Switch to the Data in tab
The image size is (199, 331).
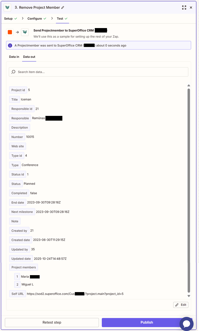[x=14, y=57]
